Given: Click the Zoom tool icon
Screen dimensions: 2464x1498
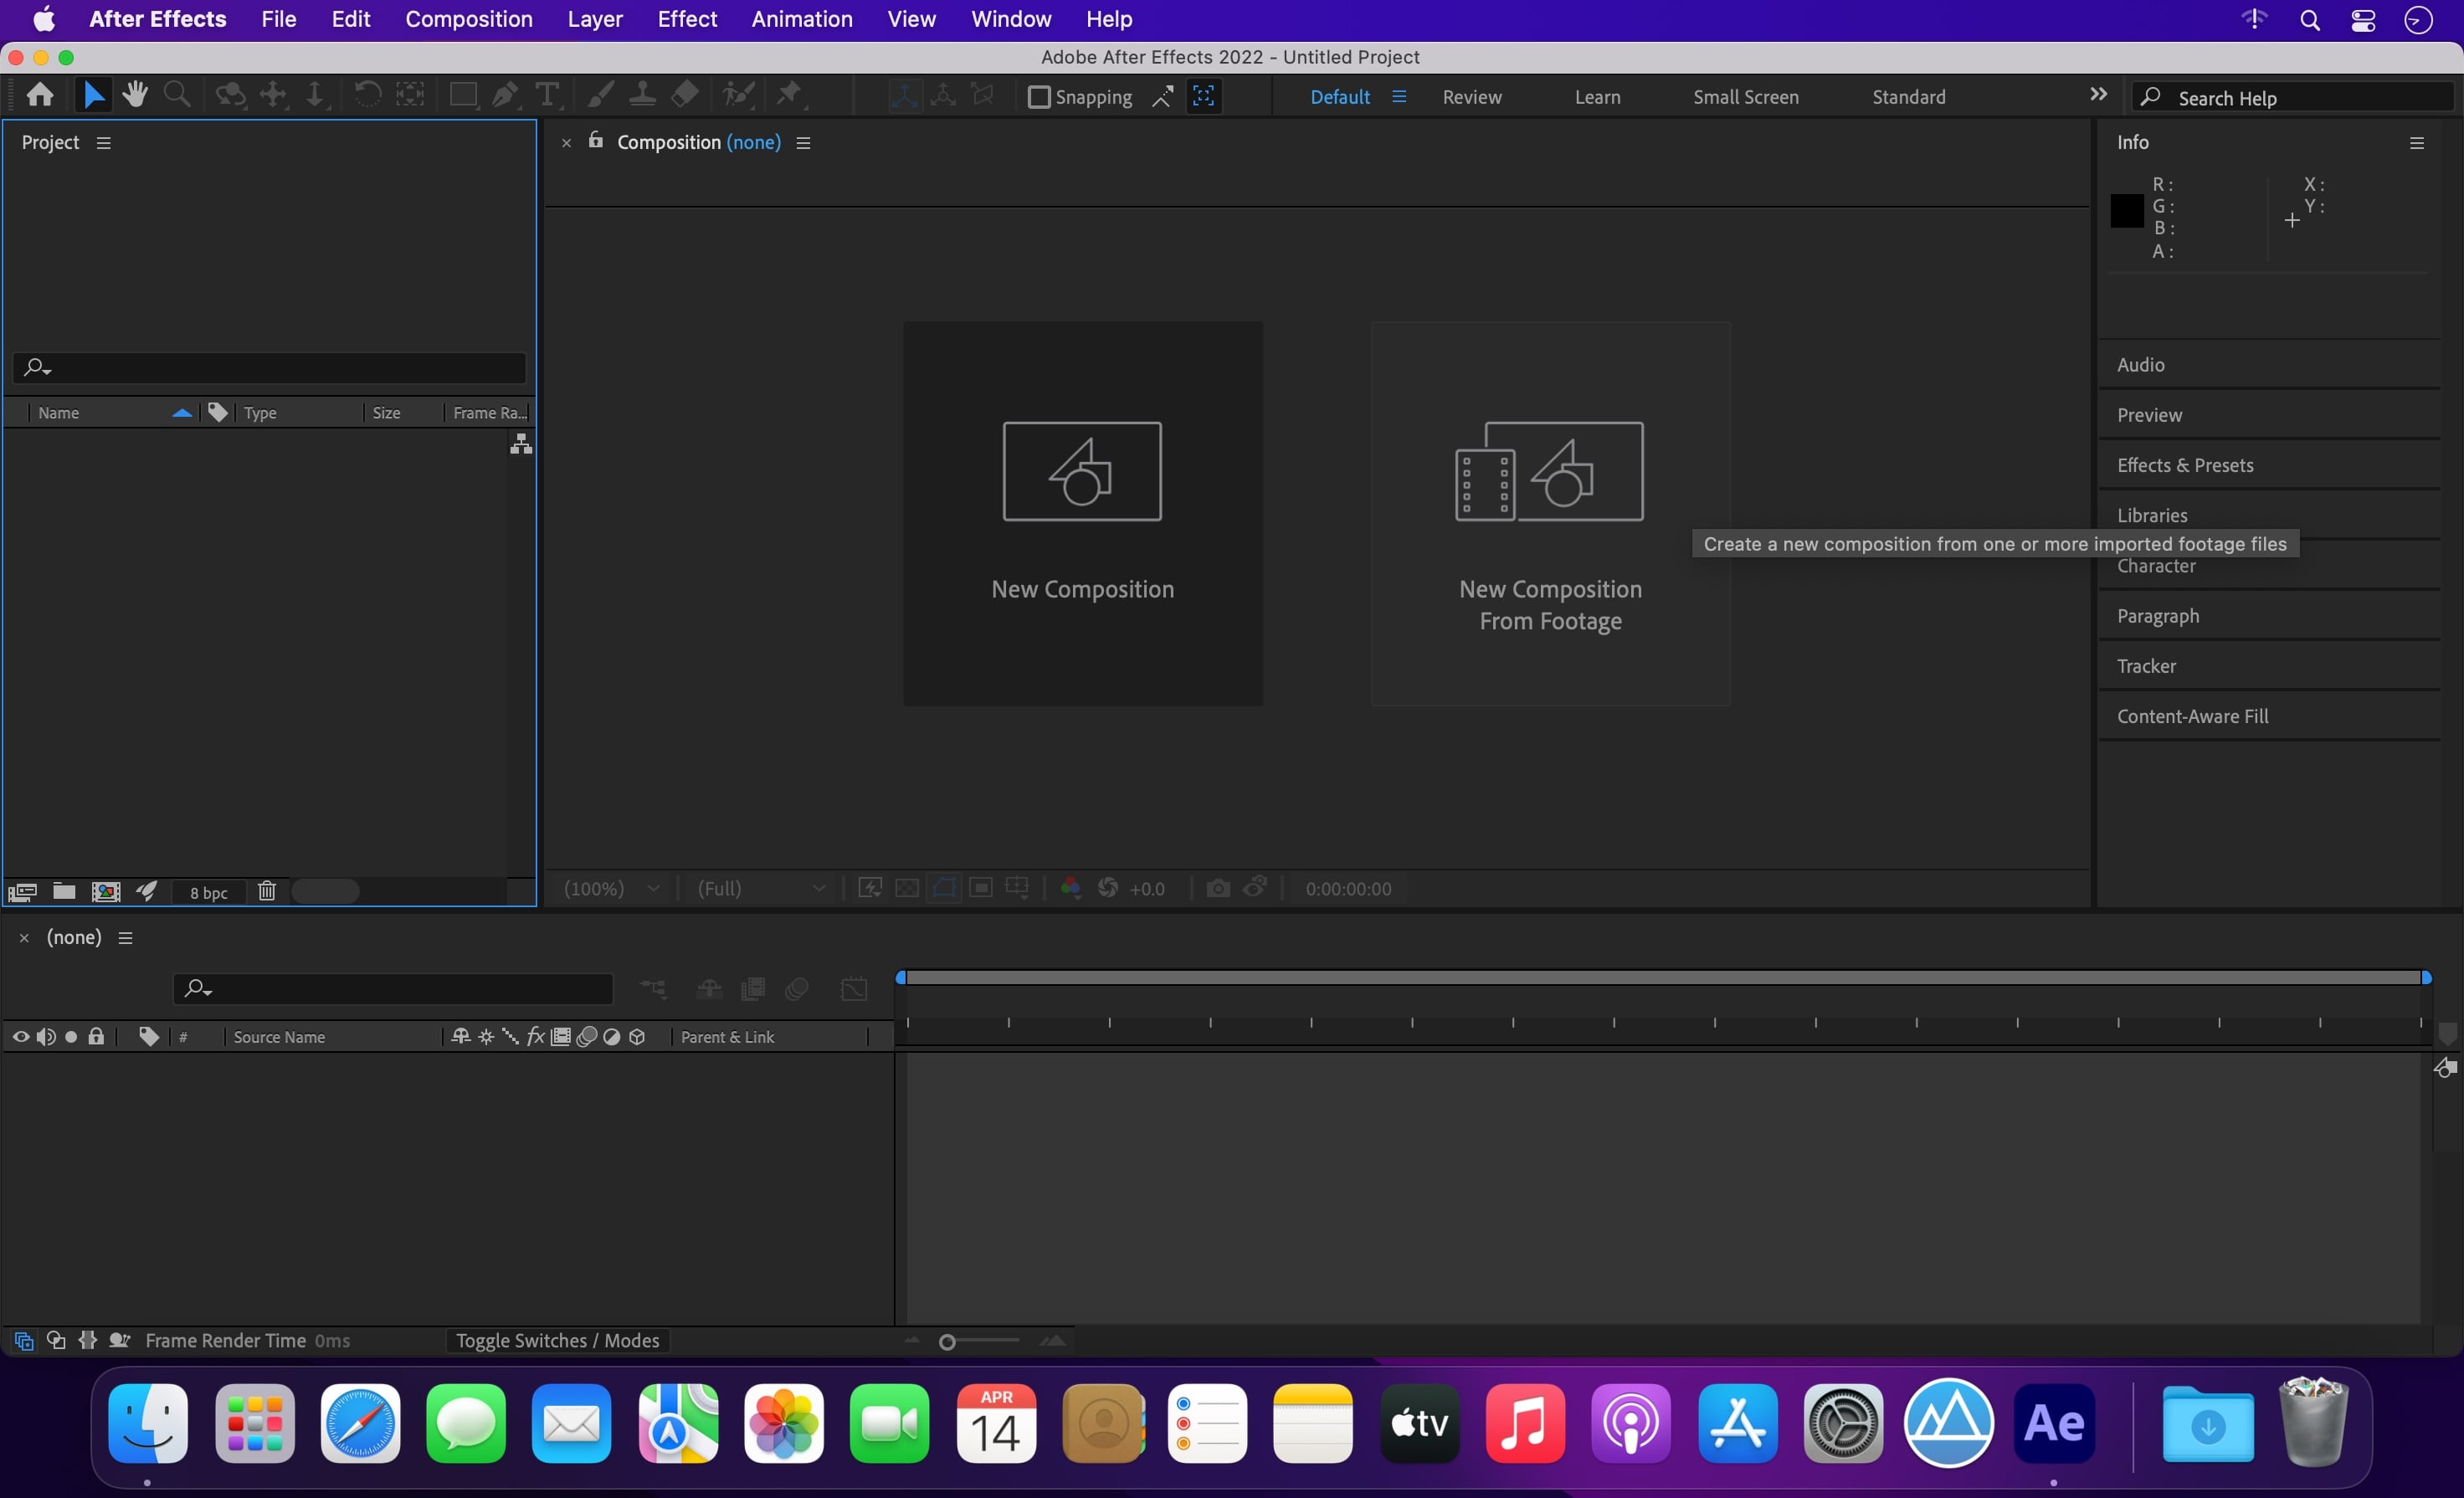Looking at the screenshot, I should tap(176, 95).
